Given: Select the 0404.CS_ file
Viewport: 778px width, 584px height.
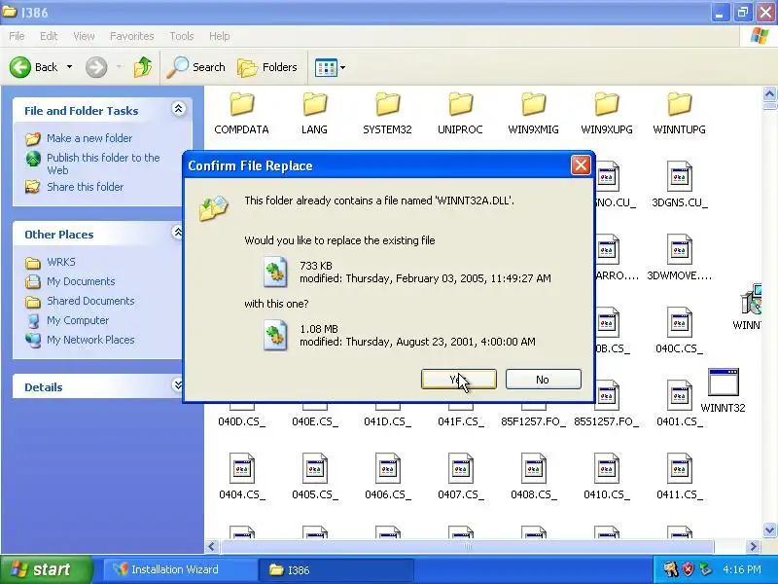Looking at the screenshot, I should tap(241, 477).
